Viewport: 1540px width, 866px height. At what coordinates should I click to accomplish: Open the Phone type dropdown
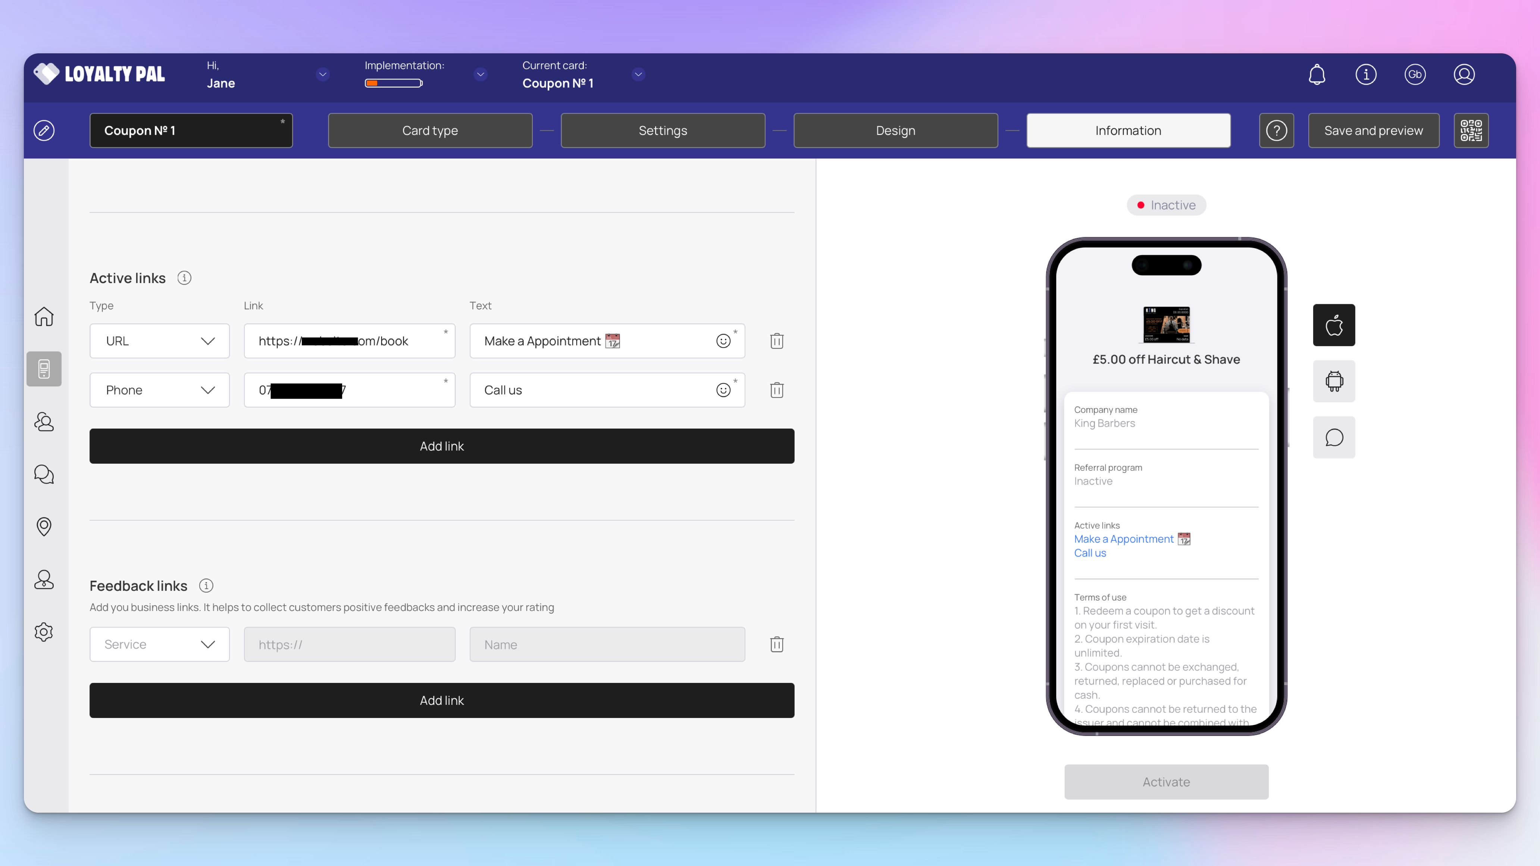pyautogui.click(x=159, y=390)
